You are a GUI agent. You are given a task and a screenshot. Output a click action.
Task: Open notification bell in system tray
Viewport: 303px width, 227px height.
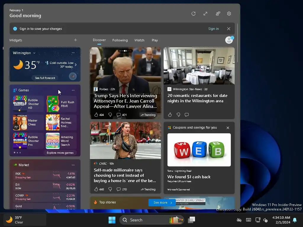click(x=295, y=220)
